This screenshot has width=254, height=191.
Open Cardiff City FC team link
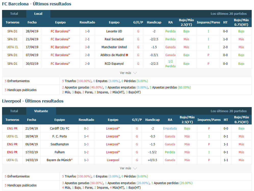click(60, 129)
